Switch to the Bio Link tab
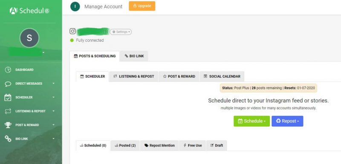Image resolution: width=341 pixels, height=164 pixels. tap(134, 56)
